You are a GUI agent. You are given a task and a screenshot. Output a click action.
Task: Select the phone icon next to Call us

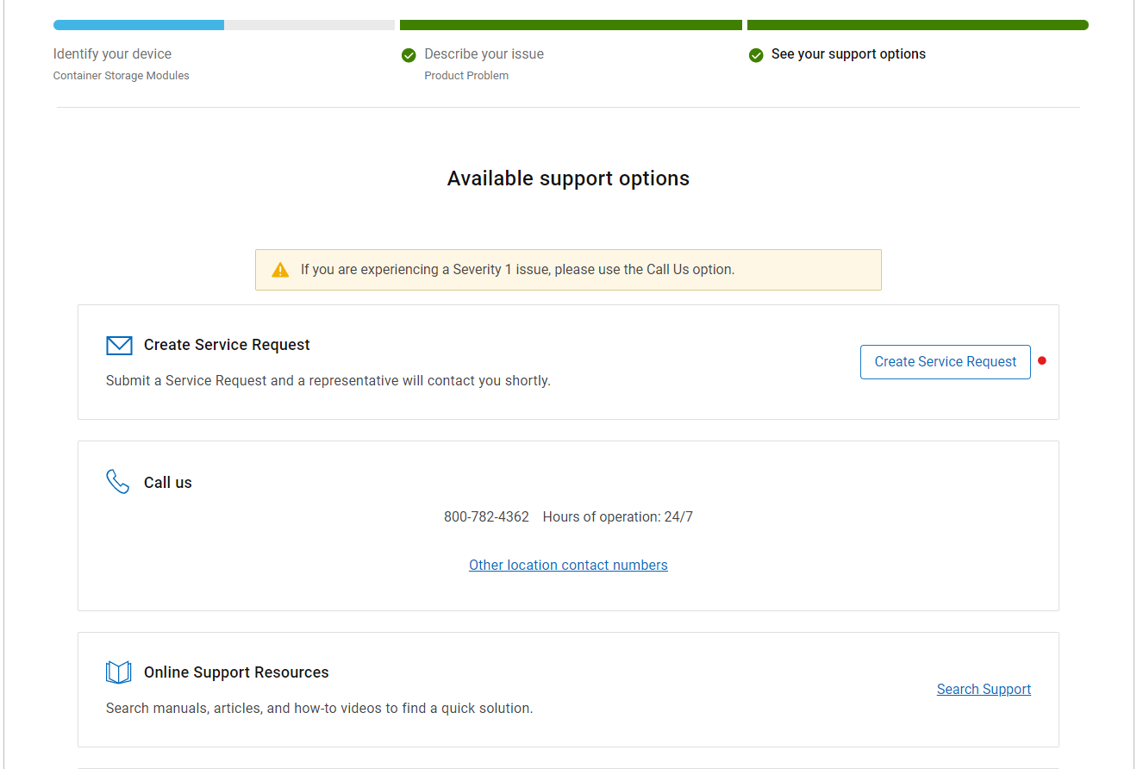(117, 482)
